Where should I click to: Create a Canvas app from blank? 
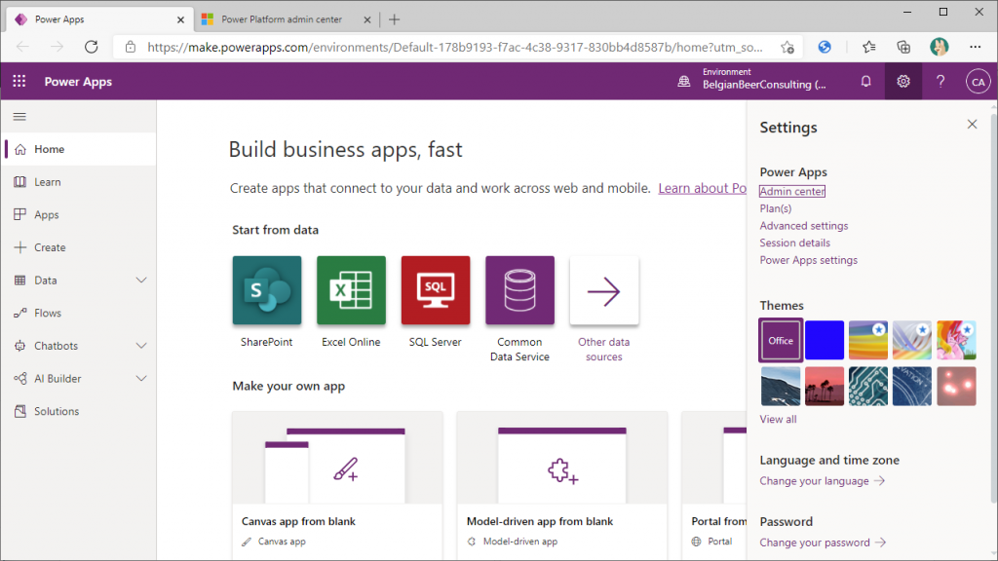tap(337, 485)
